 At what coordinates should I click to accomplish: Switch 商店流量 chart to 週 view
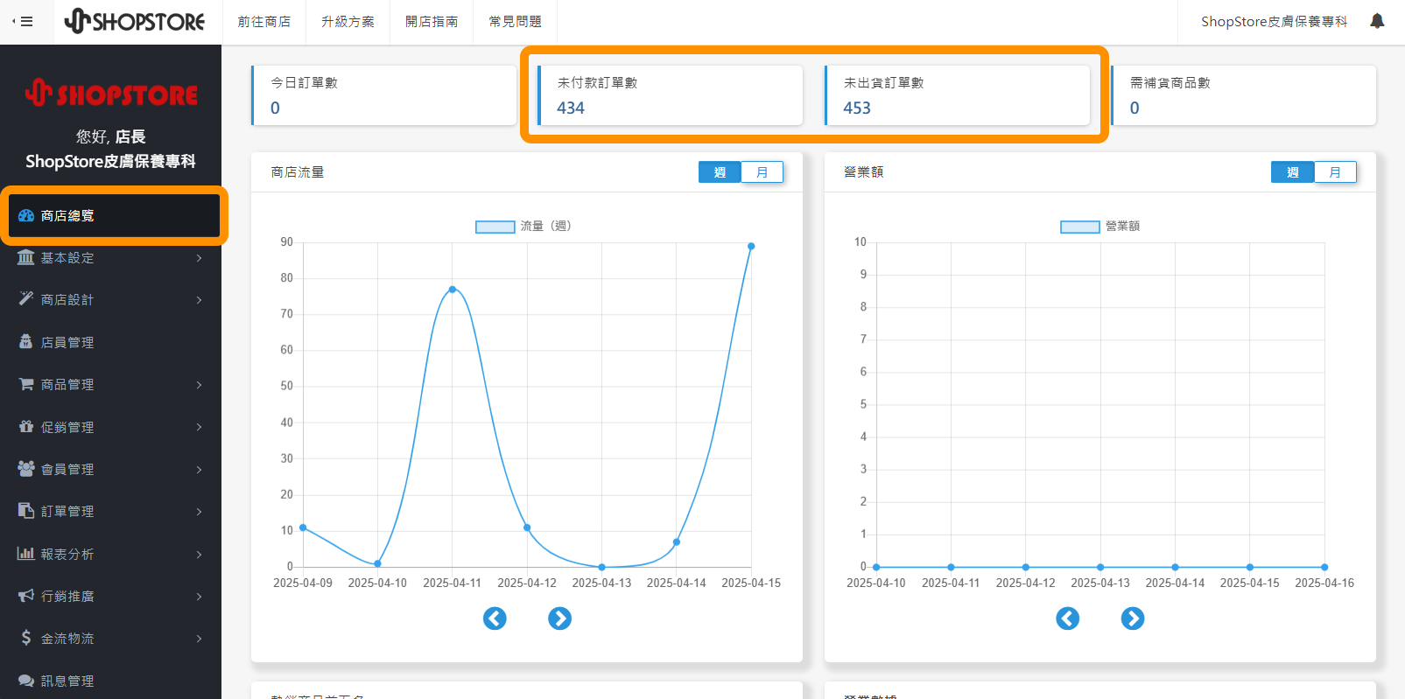[x=720, y=172]
